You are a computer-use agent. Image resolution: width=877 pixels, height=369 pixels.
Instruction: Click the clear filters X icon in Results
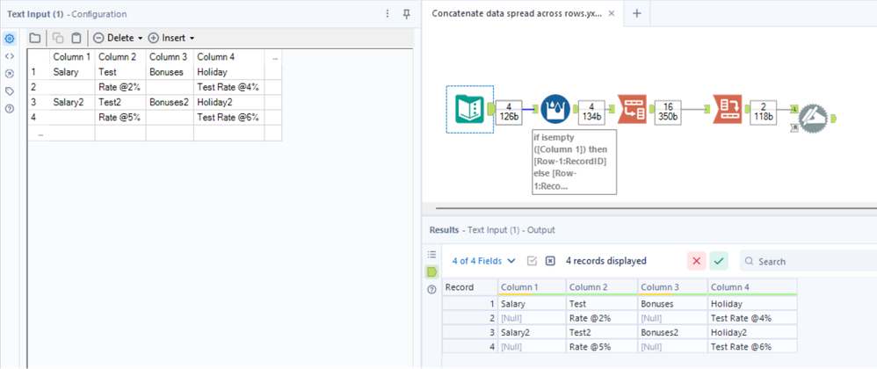click(x=550, y=261)
